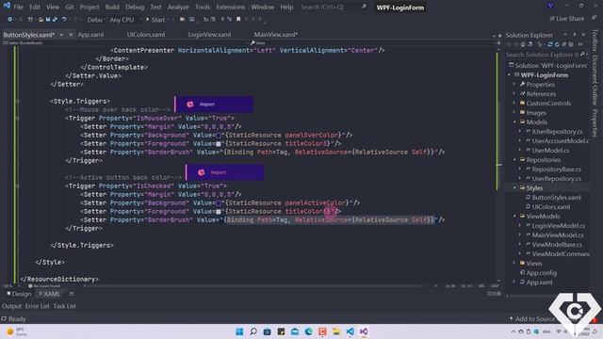This screenshot has height=339, width=603.
Task: Collapse the WPF-LoginForm project node
Action: pos(510,75)
